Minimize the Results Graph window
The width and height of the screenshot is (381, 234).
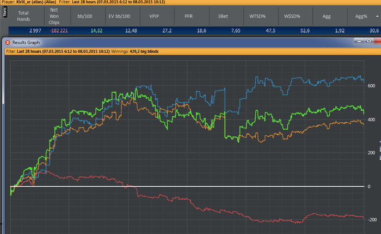[359, 41]
